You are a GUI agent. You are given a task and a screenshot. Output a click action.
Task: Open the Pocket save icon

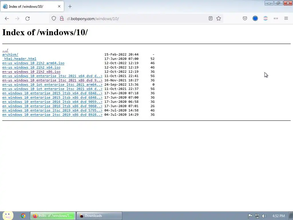click(x=245, y=18)
